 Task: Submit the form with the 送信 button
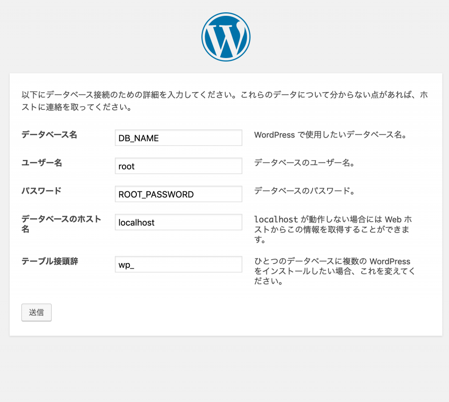[x=36, y=312]
